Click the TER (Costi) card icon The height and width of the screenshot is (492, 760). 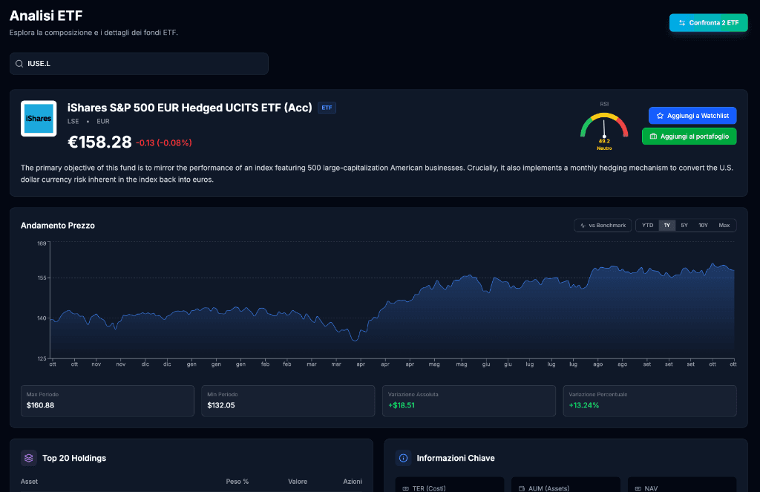406,488
